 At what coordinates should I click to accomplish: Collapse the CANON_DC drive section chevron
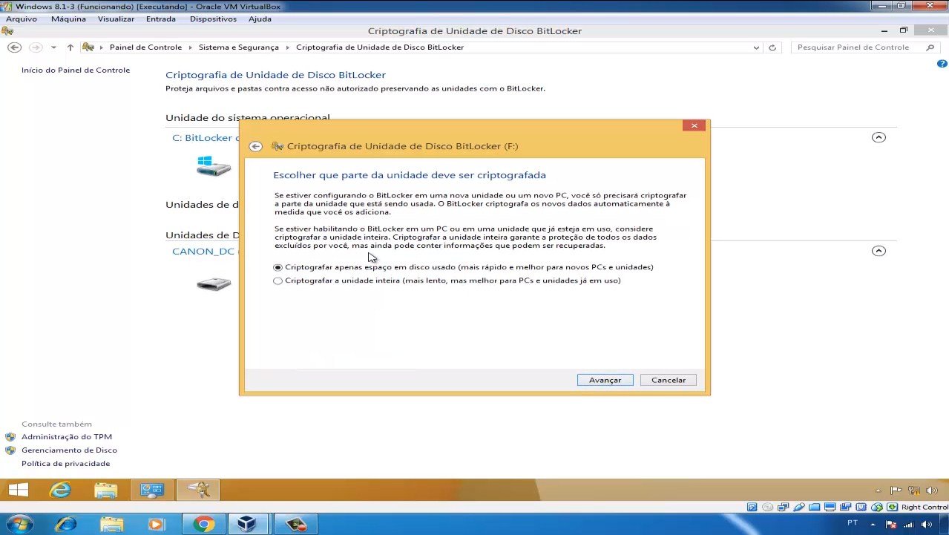pyautogui.click(x=879, y=251)
